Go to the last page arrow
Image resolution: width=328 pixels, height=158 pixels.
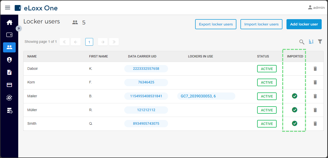tap(114, 42)
